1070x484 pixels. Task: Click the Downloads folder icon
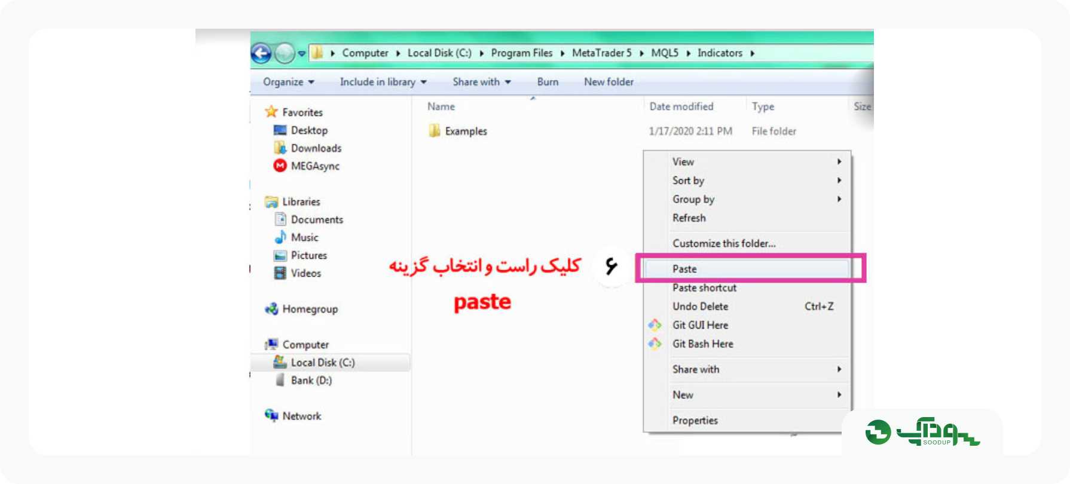coord(280,148)
